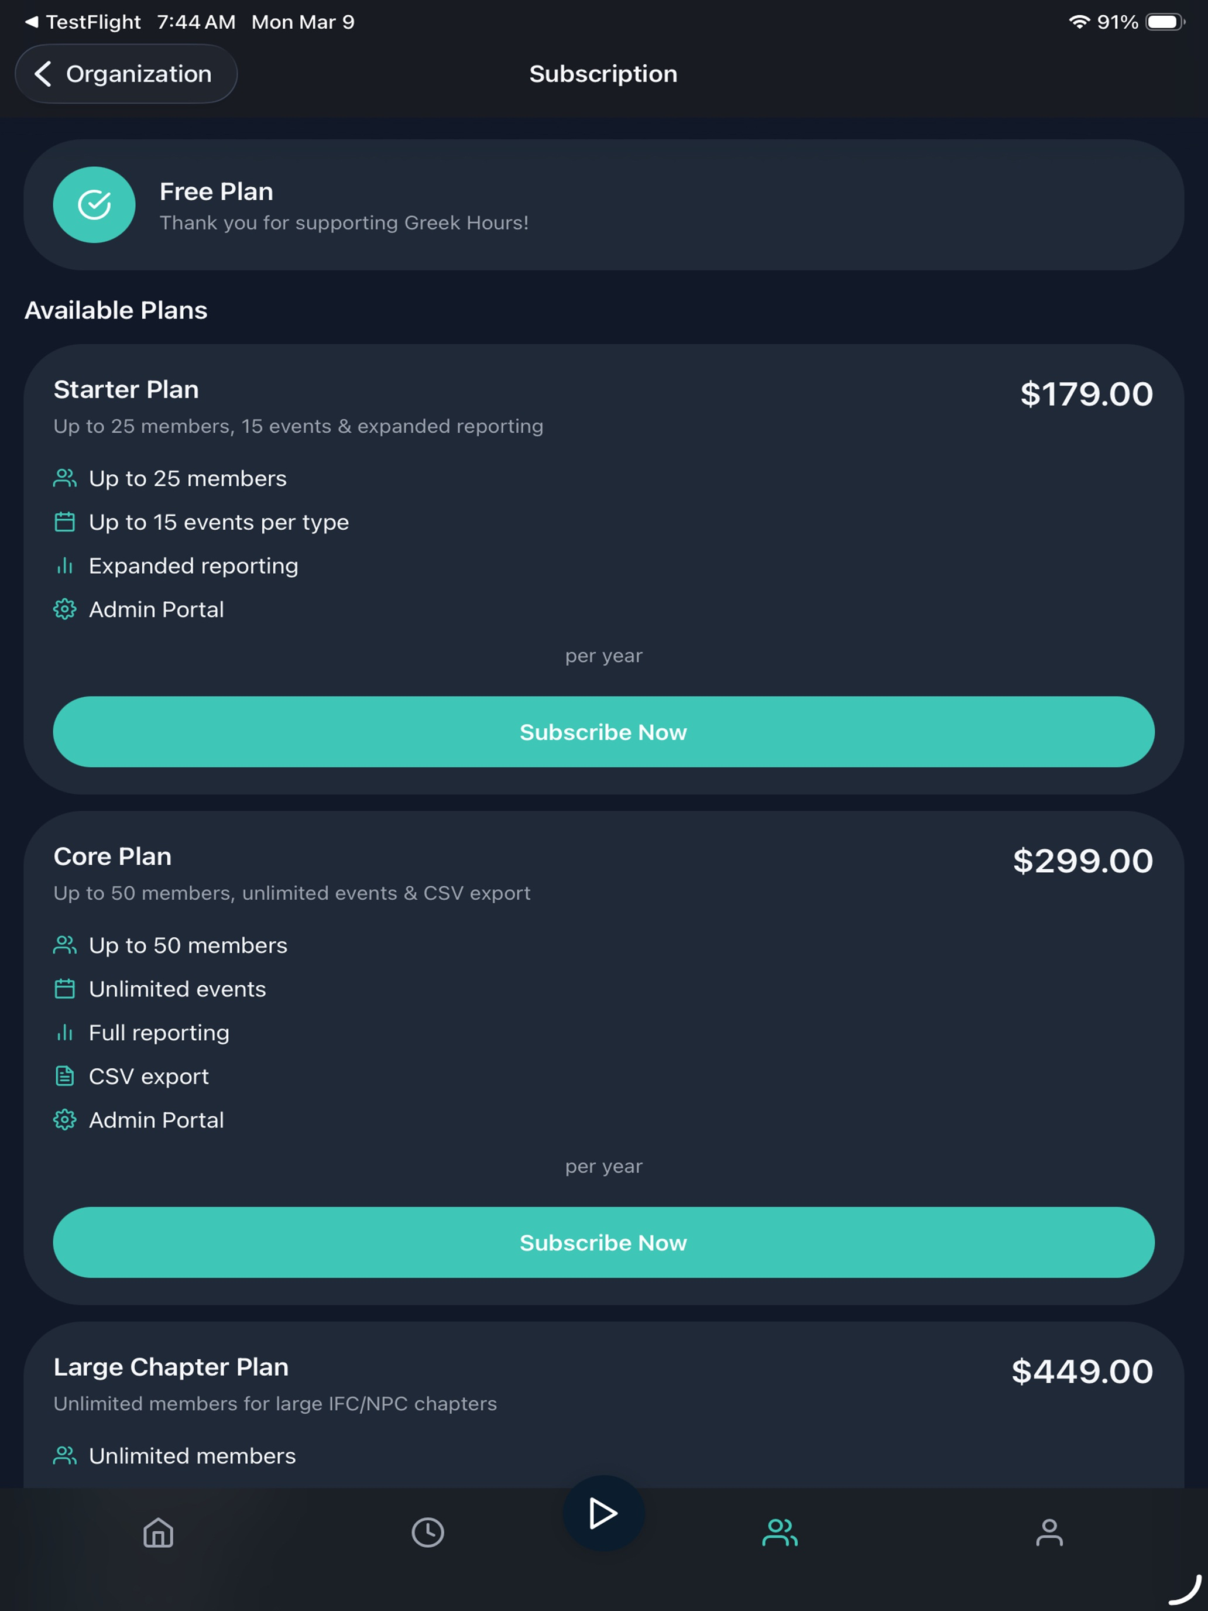The height and width of the screenshot is (1611, 1208).
Task: Tap the center play button
Action: coord(603,1513)
